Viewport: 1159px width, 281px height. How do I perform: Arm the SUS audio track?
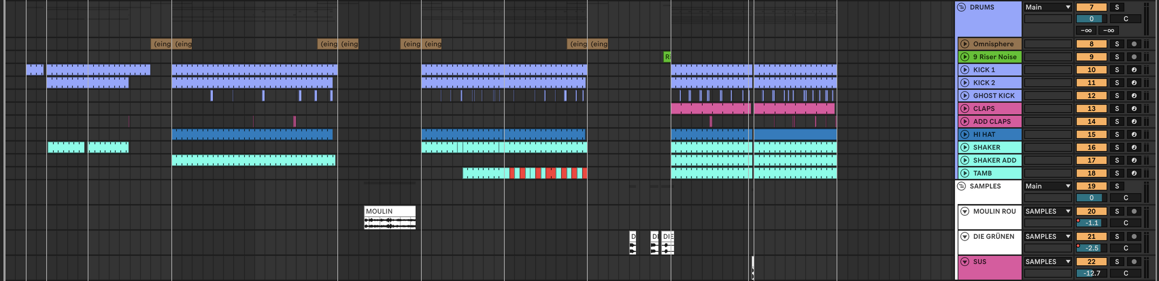[1134, 261]
